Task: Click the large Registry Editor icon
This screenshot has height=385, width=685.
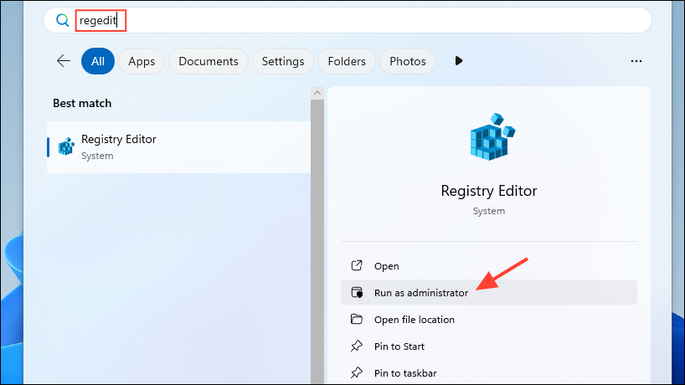Action: pyautogui.click(x=492, y=136)
